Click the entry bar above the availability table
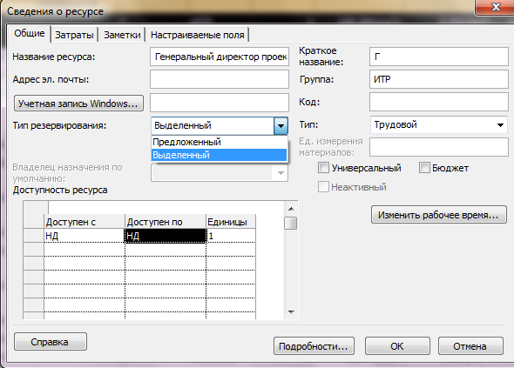 pos(166,207)
